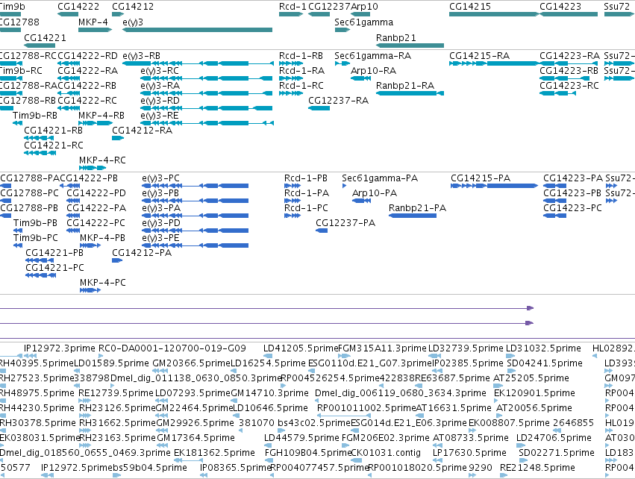Click protein Ranbp21-PA label
The height and width of the screenshot is (479, 635).
(418, 208)
